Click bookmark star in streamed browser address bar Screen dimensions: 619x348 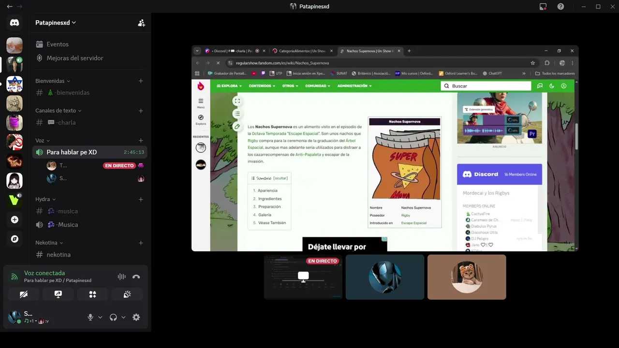532,63
